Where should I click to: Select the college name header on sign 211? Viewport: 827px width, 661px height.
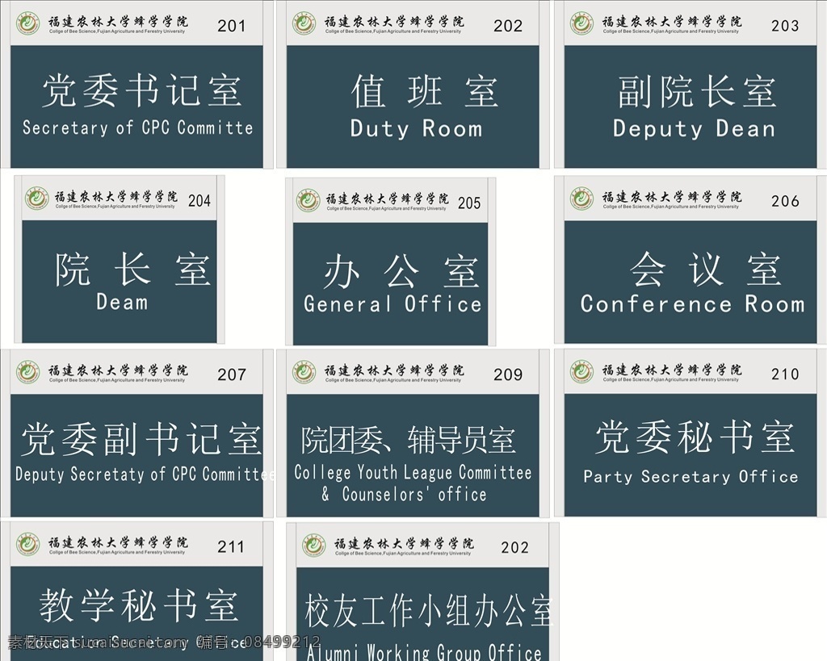[x=118, y=545]
